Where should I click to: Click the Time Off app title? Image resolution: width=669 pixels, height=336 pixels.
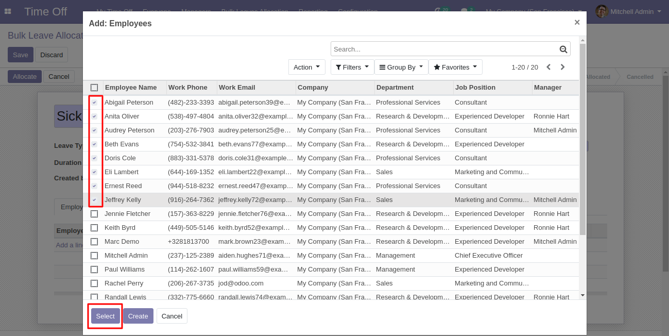(45, 11)
